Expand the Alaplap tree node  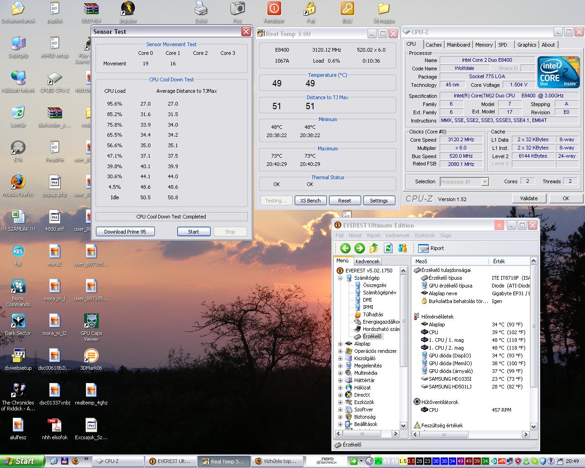[340, 344]
